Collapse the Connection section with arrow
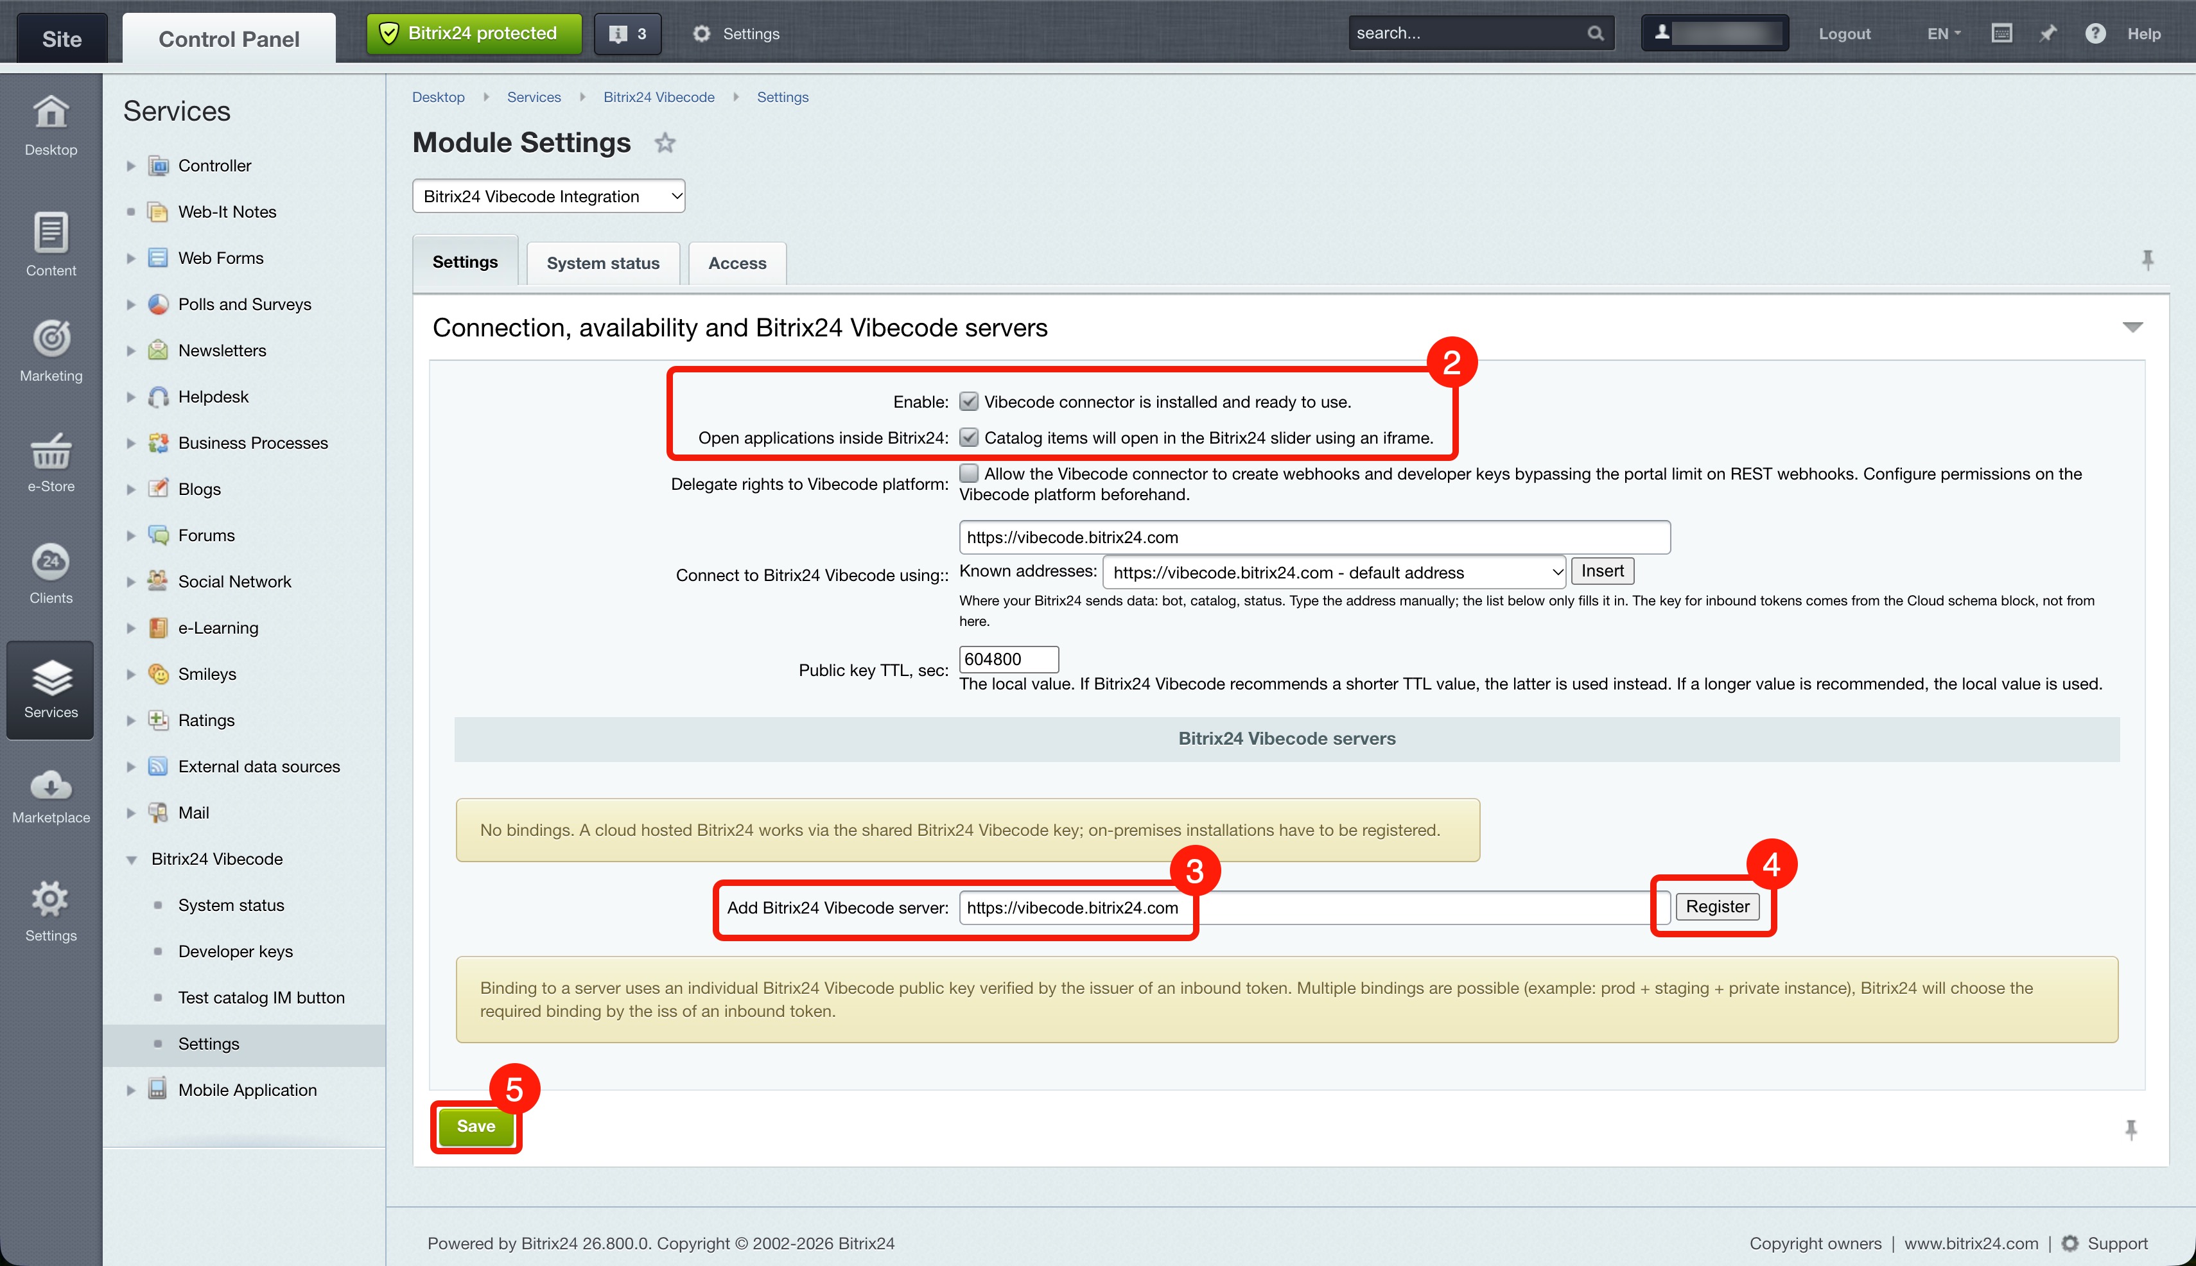The height and width of the screenshot is (1266, 2196). (x=2132, y=327)
